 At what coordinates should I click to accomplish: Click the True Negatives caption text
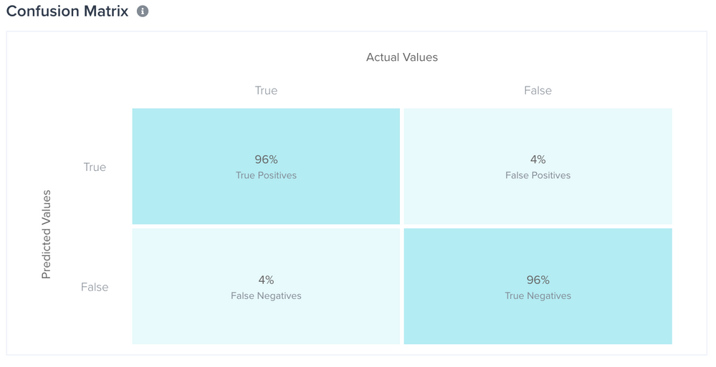tap(538, 295)
